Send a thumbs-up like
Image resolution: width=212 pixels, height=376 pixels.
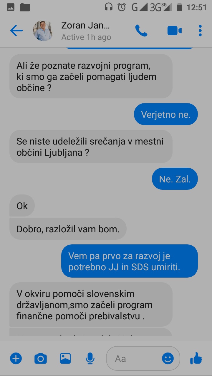[x=196, y=358]
